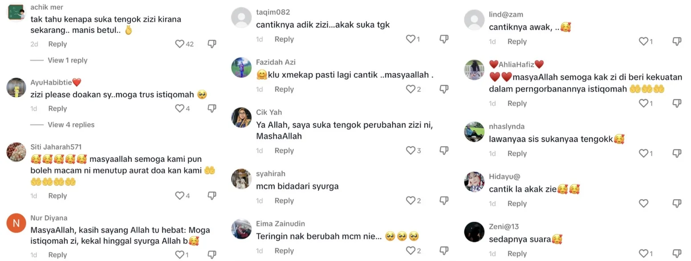Reply to Eima Zainudin's comment
The image size is (691, 261).
284,251
